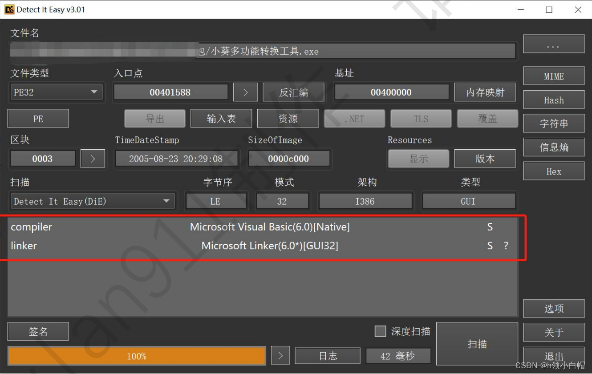The image size is (592, 374).
Task: Click the architecture field I386
Action: coord(365,201)
